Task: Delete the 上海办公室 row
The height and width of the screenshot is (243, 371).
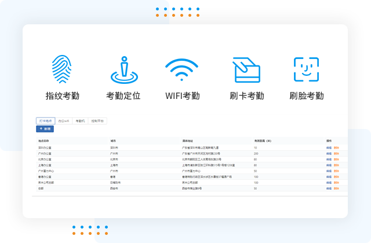Action: point(336,164)
